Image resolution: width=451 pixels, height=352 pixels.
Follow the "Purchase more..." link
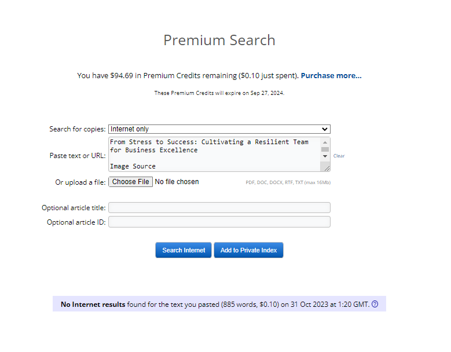click(x=331, y=75)
